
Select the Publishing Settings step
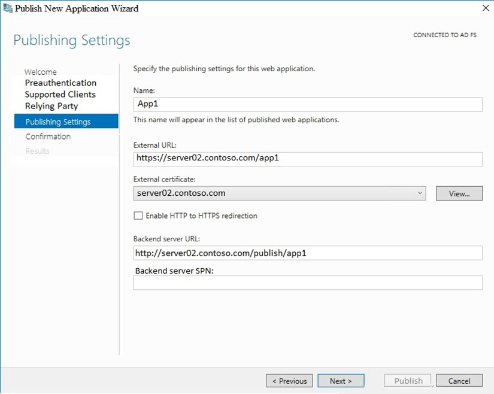click(66, 122)
